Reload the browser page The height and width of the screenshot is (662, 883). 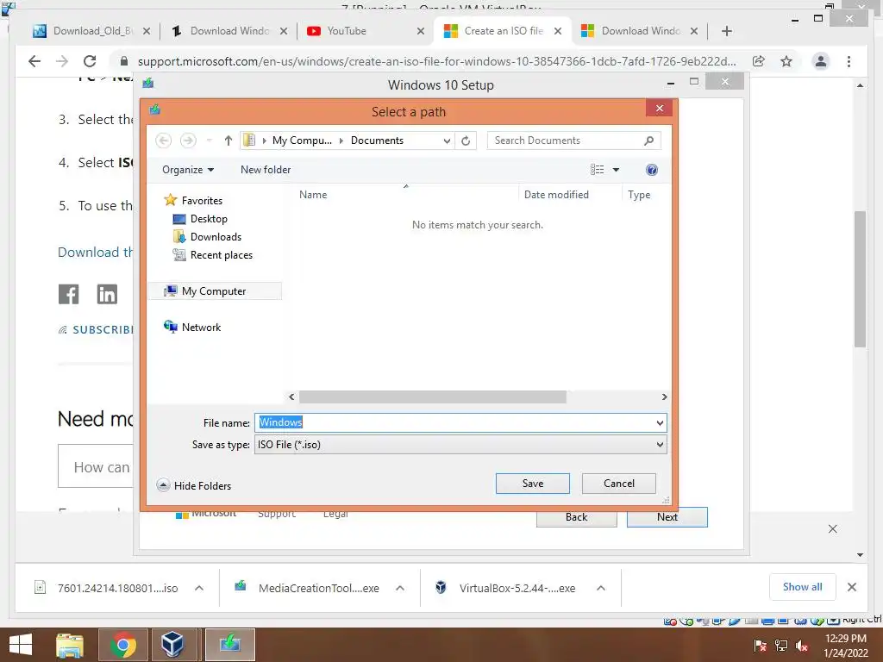[x=90, y=61]
